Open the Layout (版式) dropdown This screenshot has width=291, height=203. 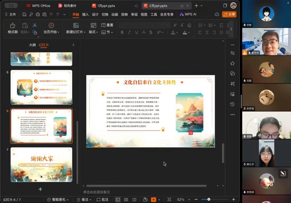coord(93,32)
